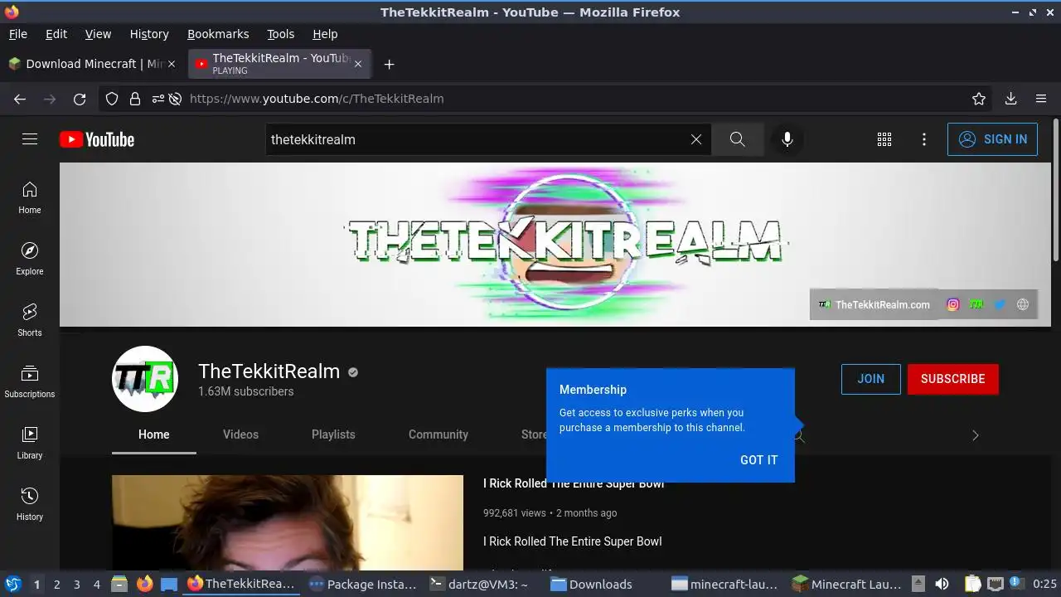Image resolution: width=1061 pixels, height=597 pixels.
Task: Click the red SUBSCRIBE button
Action: point(953,379)
